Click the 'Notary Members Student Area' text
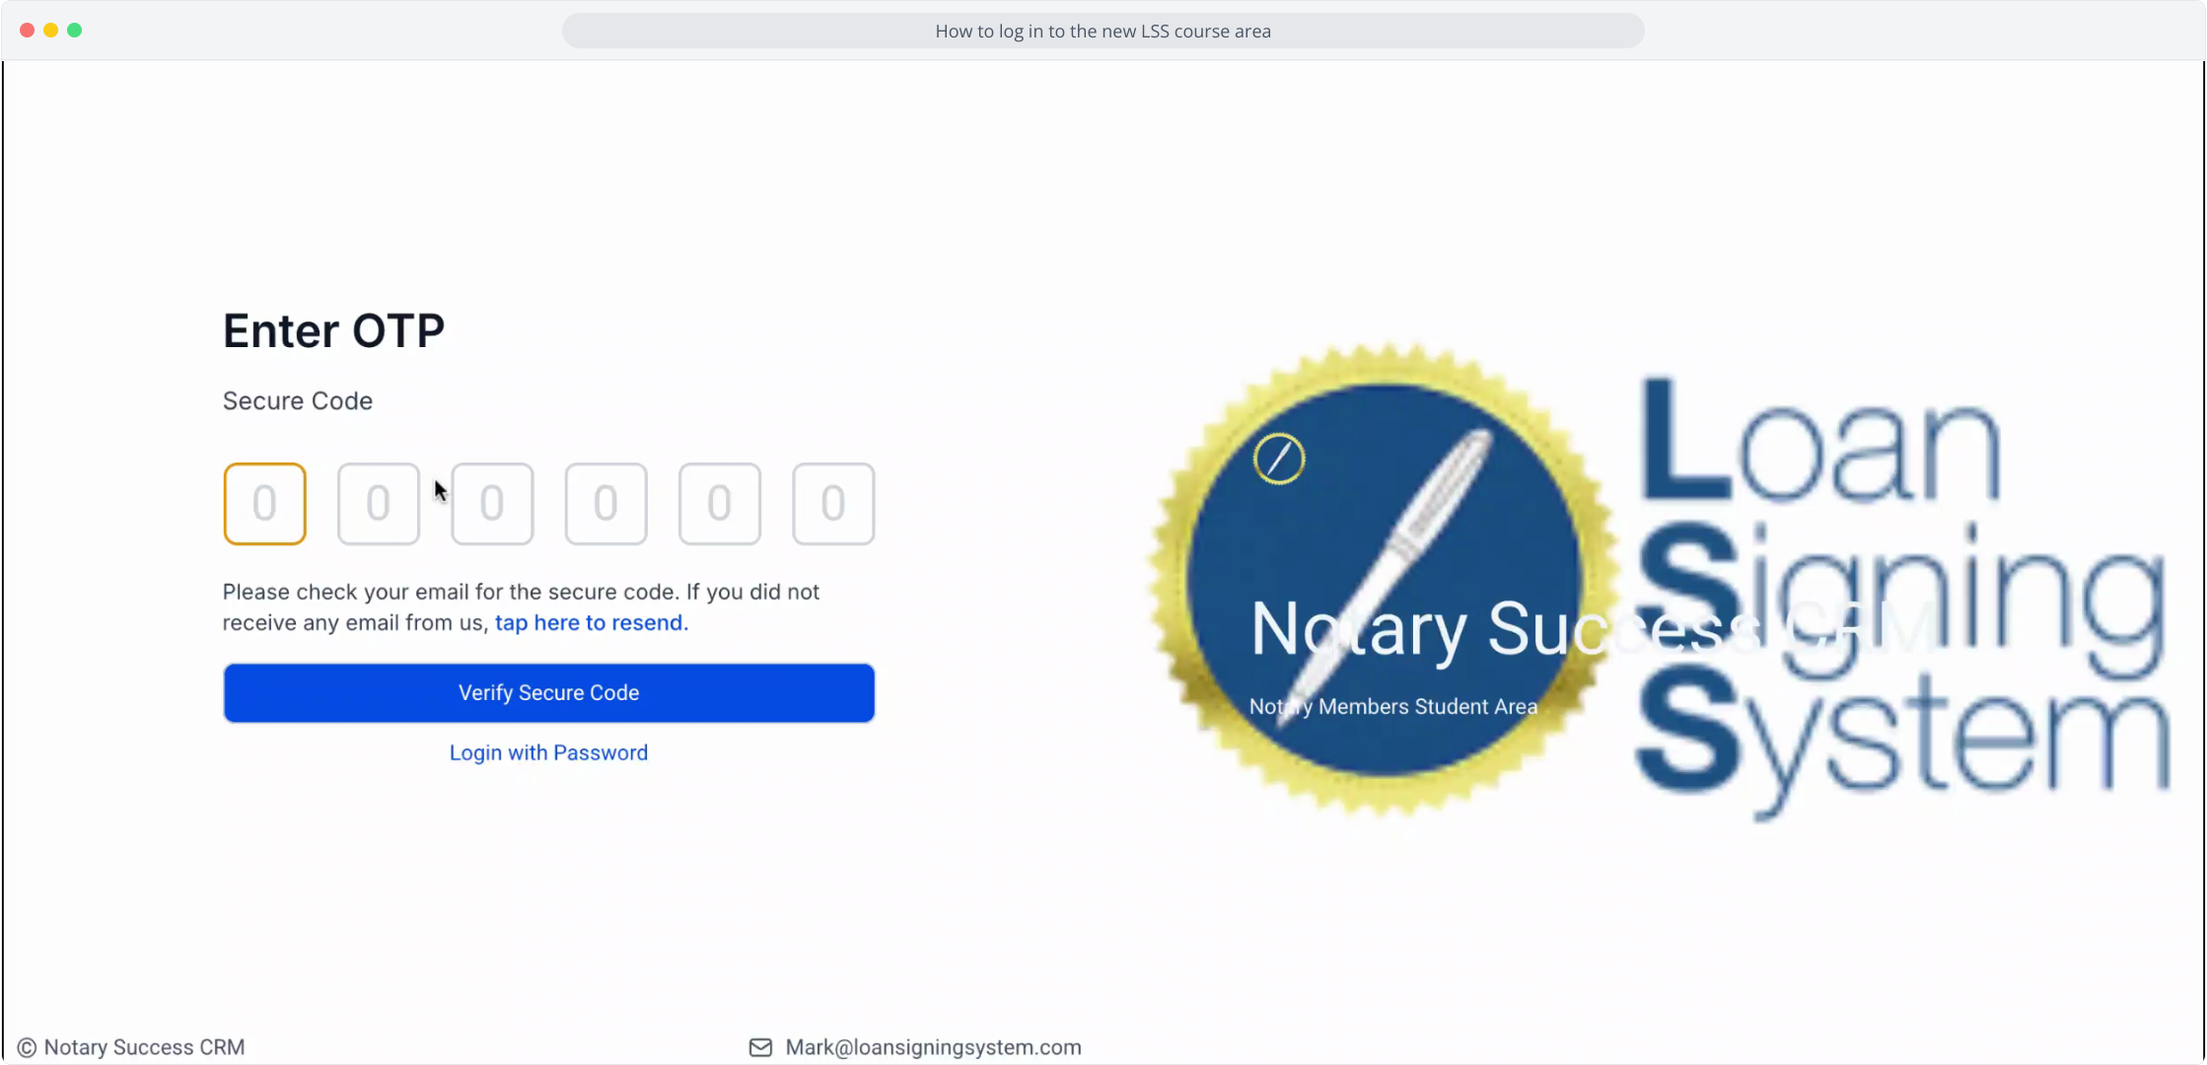The image size is (2207, 1065). pyautogui.click(x=1393, y=706)
